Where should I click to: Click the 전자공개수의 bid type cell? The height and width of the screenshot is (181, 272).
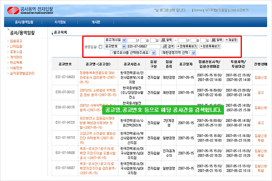tap(169, 153)
